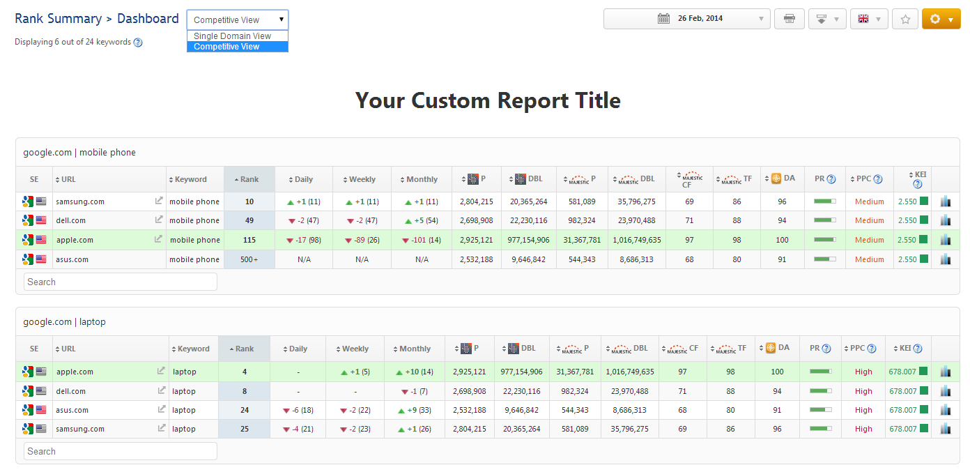This screenshot has height=472, width=970.
Task: Click the green KEI swatch in the dell.com laptop row
Action: pyautogui.click(x=923, y=391)
